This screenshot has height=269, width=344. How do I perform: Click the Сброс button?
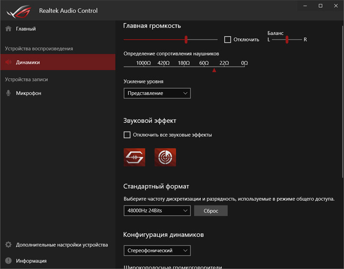(211, 211)
